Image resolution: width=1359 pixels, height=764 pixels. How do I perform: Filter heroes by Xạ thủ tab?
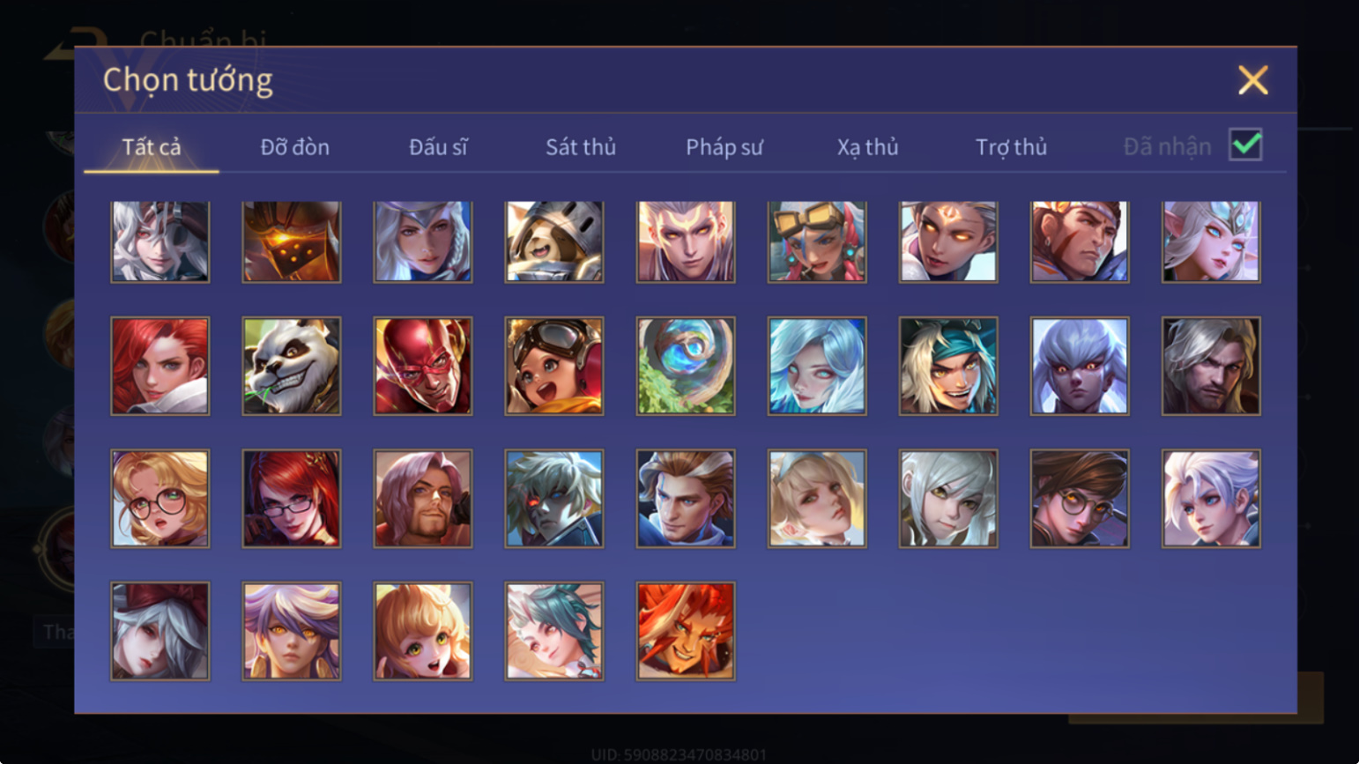(867, 147)
